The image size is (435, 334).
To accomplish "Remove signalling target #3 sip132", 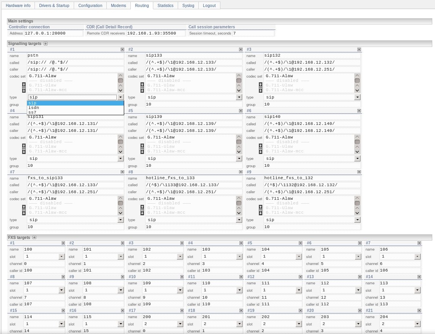I will 359,49.
